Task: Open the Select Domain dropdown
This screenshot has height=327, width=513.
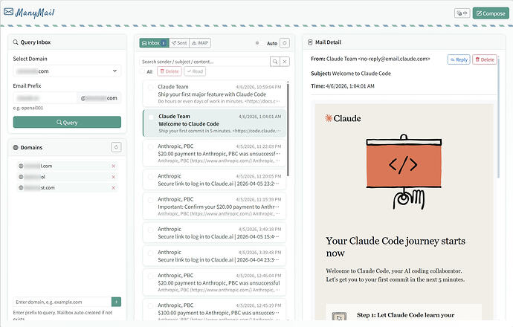Action: [67, 71]
